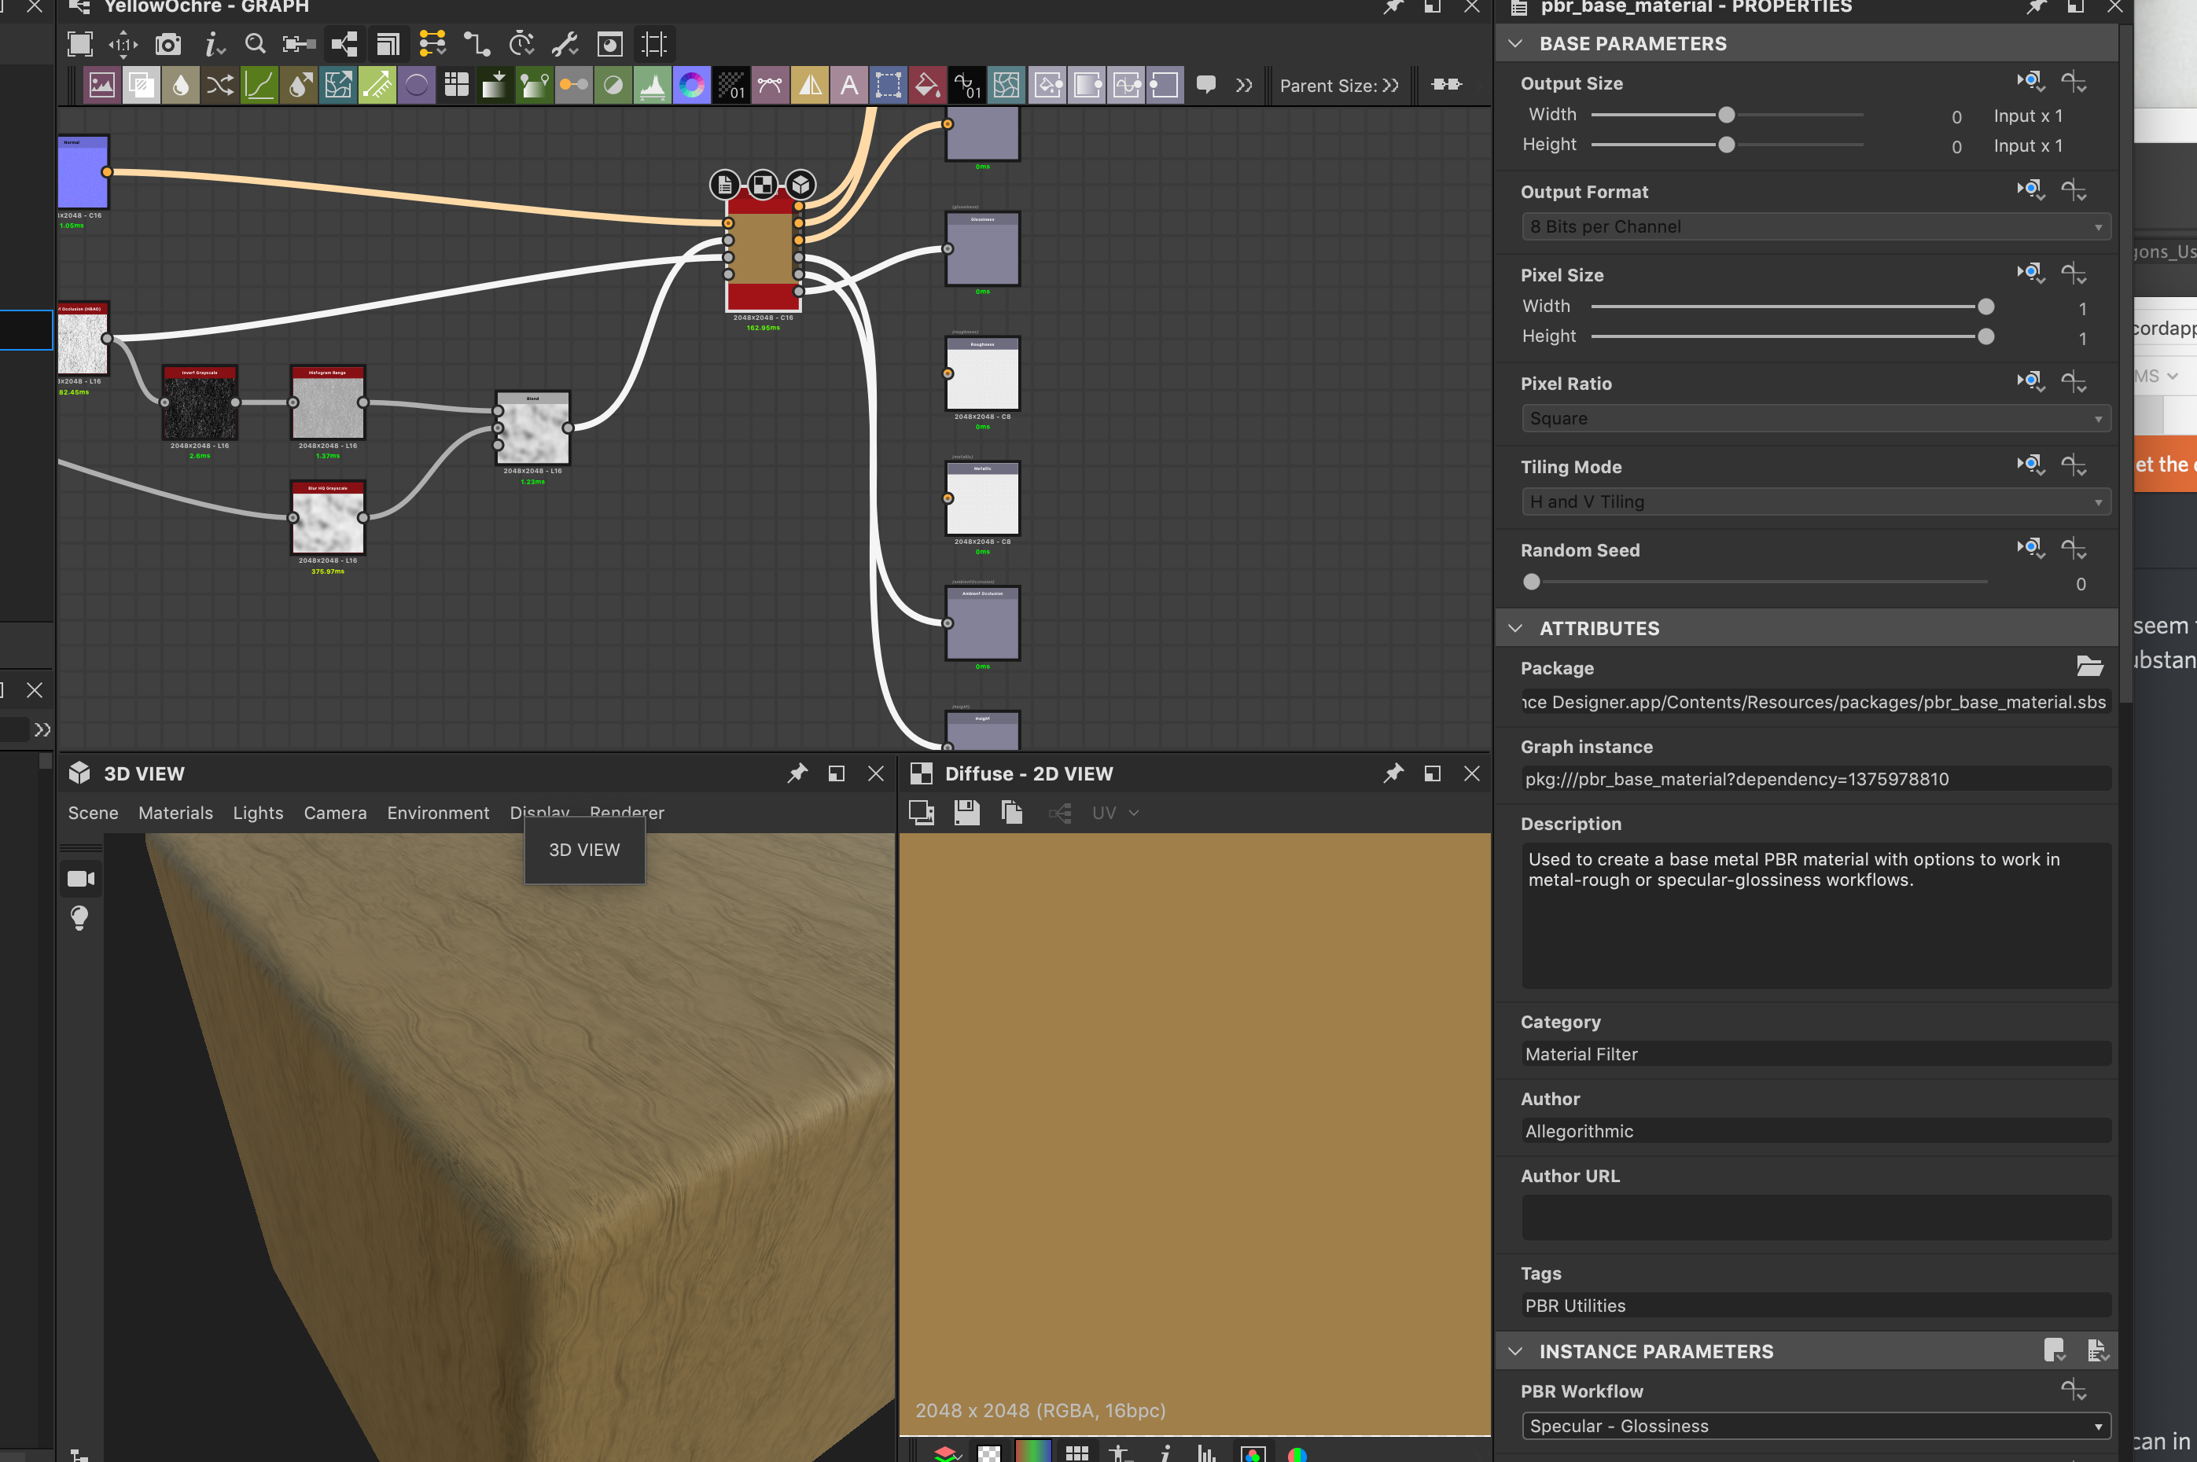Click the Parent Size button
This screenshot has width=2197, height=1462.
1339,85
